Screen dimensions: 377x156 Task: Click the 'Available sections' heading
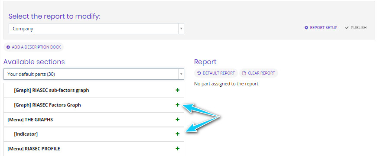click(x=34, y=62)
